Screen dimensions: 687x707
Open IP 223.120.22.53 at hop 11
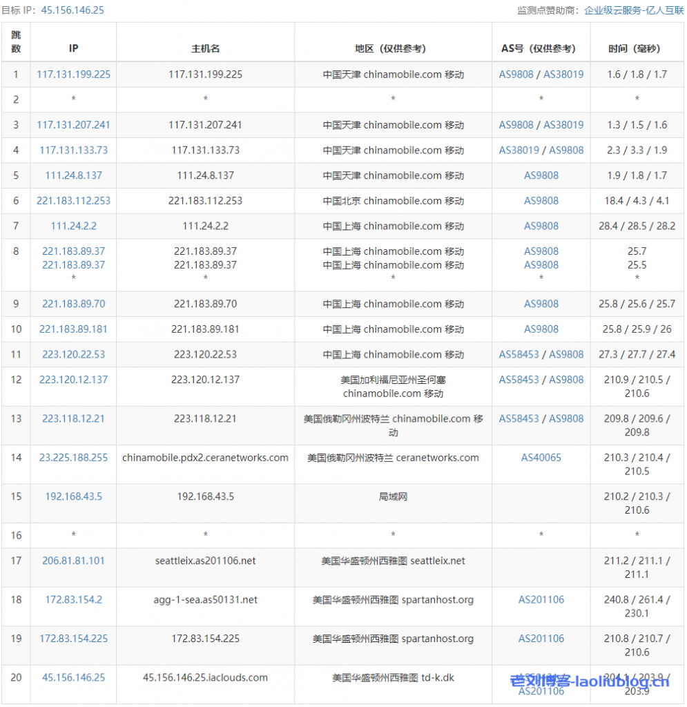coord(73,354)
